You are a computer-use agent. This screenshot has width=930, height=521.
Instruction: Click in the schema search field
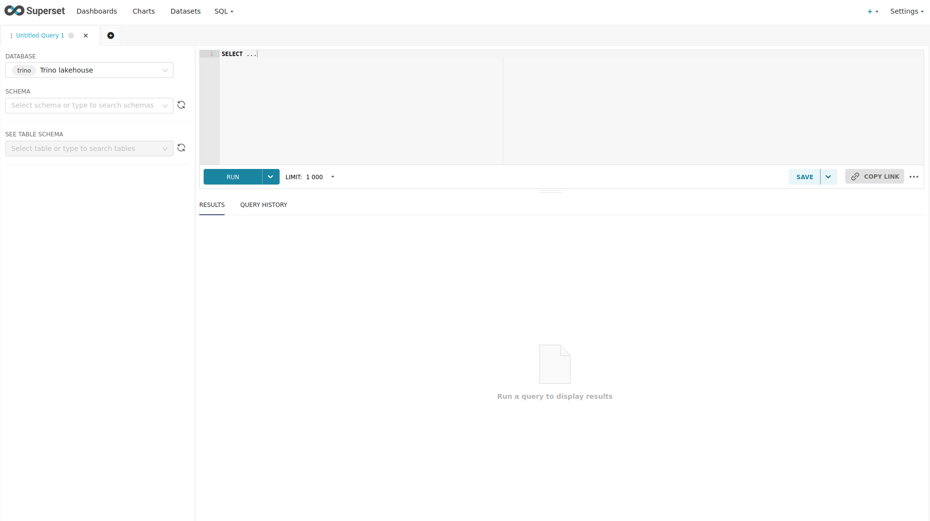click(x=83, y=106)
